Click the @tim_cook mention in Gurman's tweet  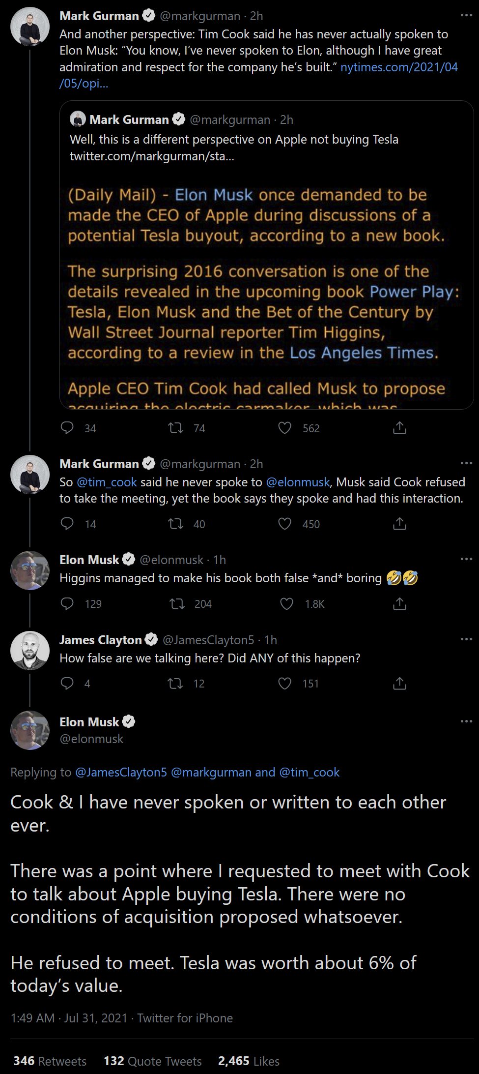click(x=107, y=482)
